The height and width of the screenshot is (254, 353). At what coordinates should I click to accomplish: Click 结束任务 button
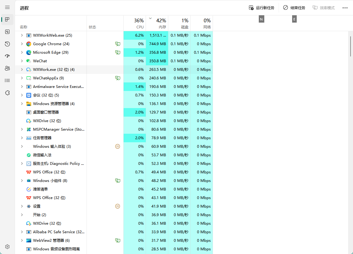294,8
